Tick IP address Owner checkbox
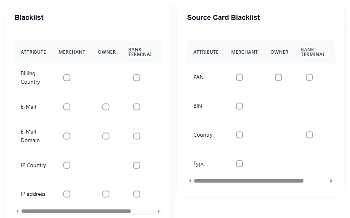The width and height of the screenshot is (350, 218). 106,194
